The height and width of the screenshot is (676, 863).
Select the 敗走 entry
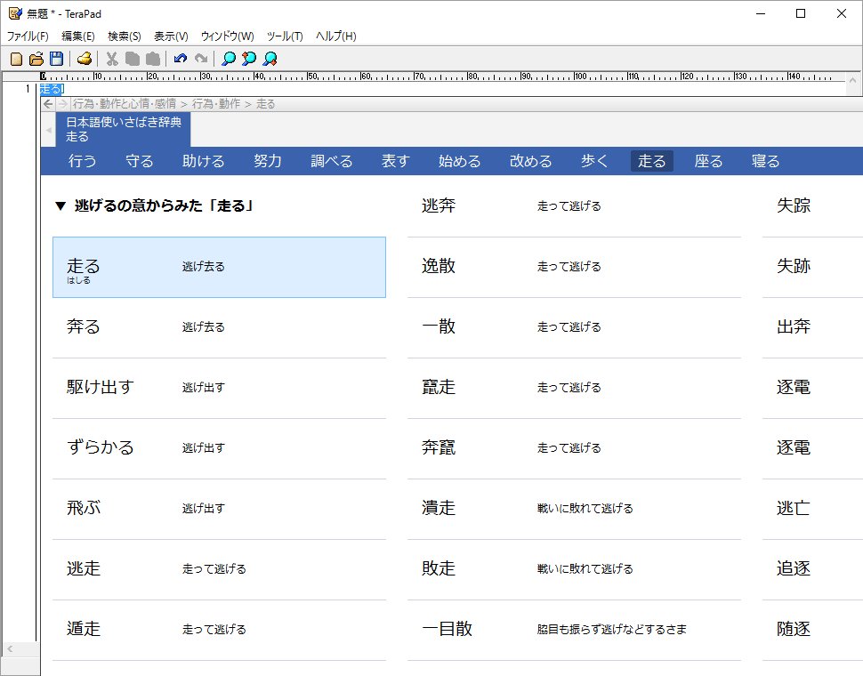tap(574, 570)
